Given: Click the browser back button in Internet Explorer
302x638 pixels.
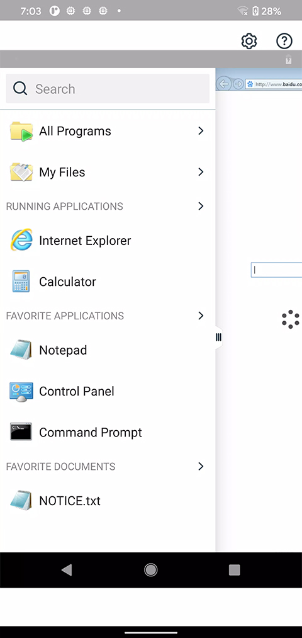Looking at the screenshot, I should tap(223, 84).
